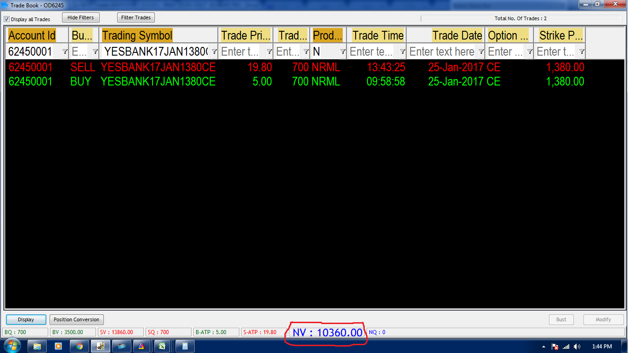This screenshot has width=634, height=353.
Task: Click the Trade Book window title icon
Action: coord(5,5)
